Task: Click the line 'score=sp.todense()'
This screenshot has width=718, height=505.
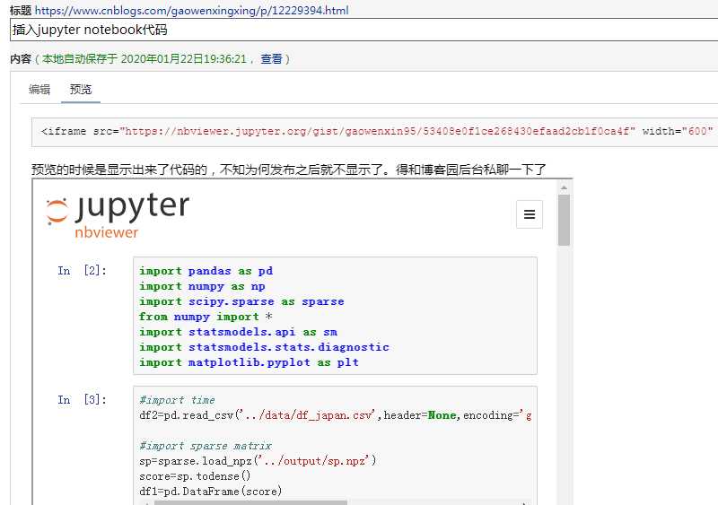Action: pos(195,476)
